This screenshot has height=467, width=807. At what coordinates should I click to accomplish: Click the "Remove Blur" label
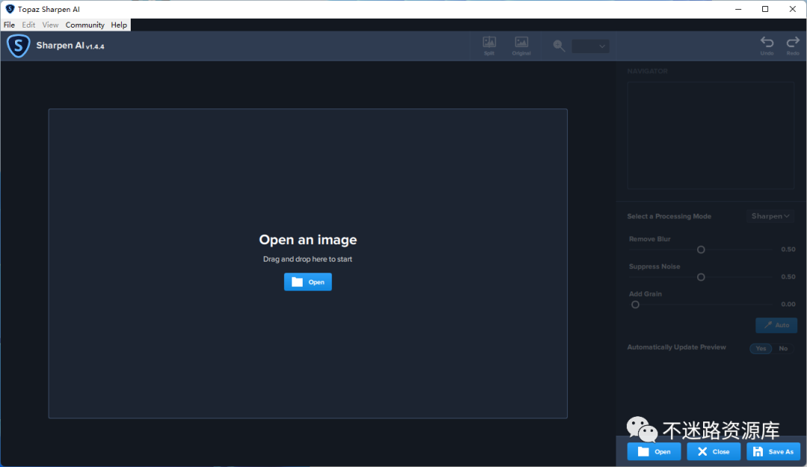pos(649,239)
